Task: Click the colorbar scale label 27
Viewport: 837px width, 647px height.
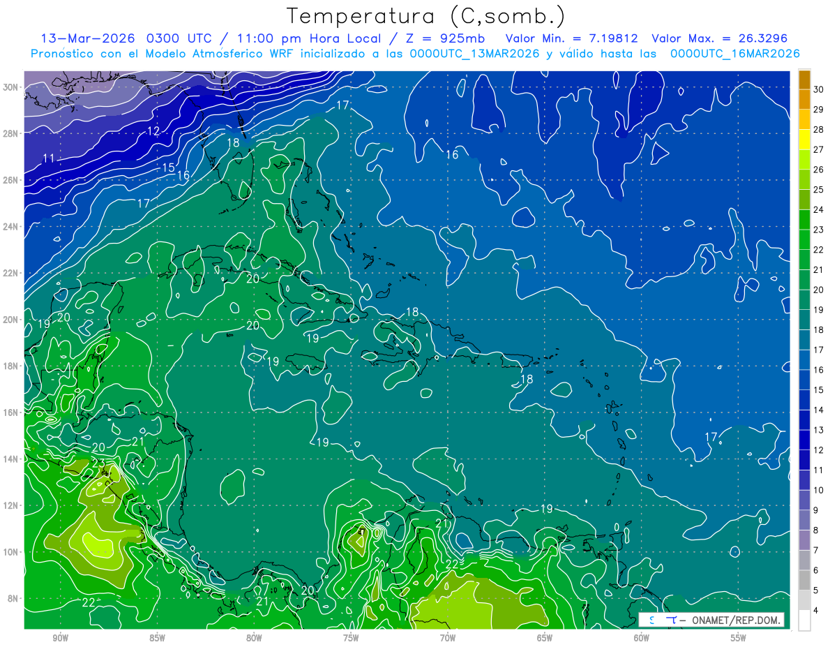Action: point(819,149)
